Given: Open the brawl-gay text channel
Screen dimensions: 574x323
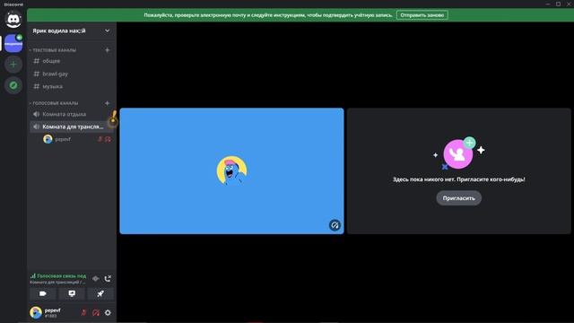Looking at the screenshot, I should pyautogui.click(x=72, y=74).
